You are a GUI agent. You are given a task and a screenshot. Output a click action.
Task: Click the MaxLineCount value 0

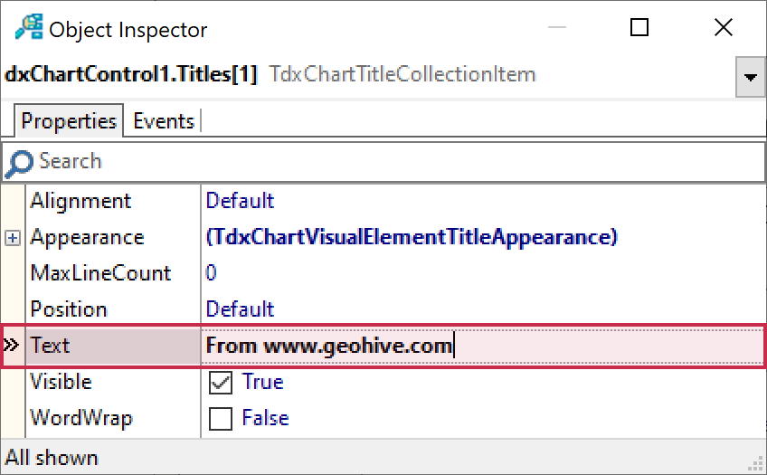pyautogui.click(x=212, y=273)
